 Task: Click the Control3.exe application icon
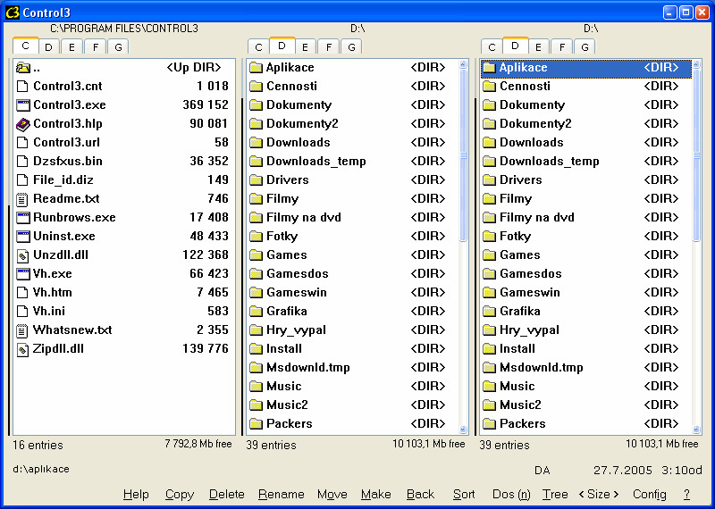click(x=23, y=105)
